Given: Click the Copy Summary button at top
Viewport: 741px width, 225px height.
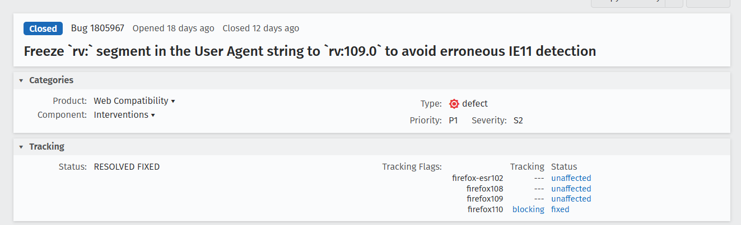Looking at the screenshot, I should [628, 2].
